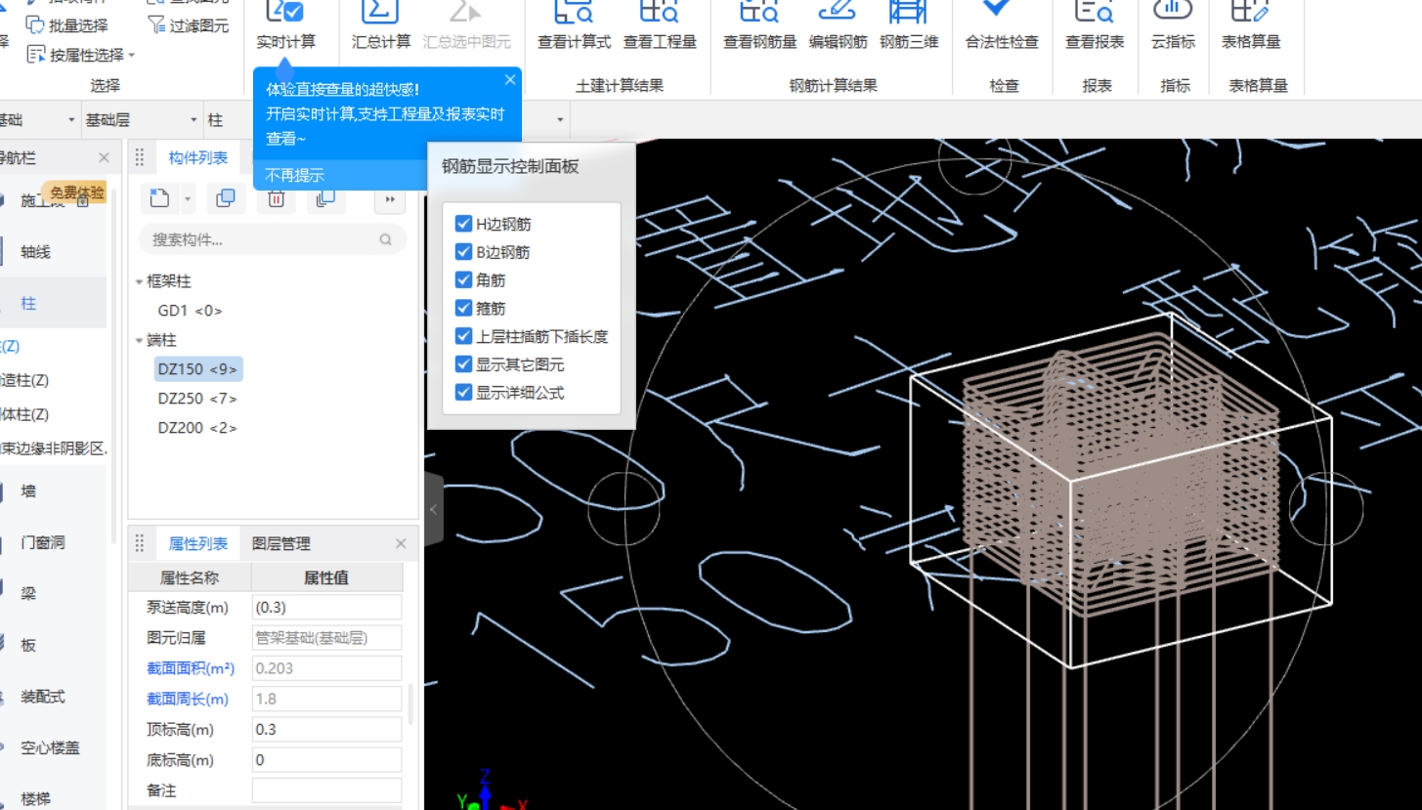
Task: Toggle H边钢筋 checkbox
Action: 464,224
